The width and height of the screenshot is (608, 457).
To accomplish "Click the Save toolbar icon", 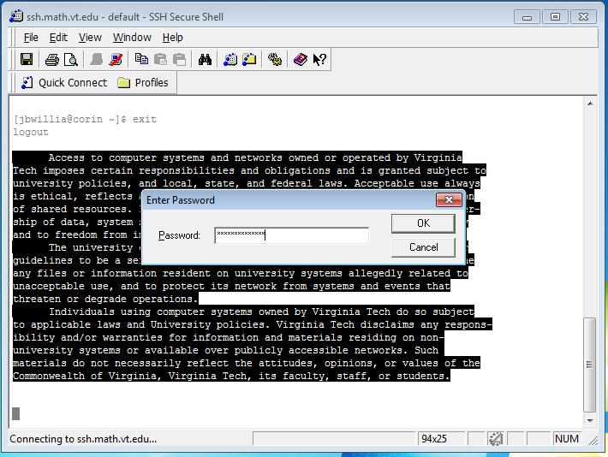I will (x=27, y=59).
